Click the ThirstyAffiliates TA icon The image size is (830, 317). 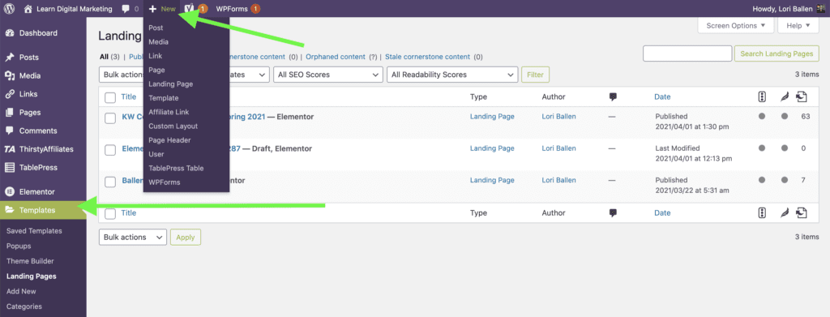point(10,149)
